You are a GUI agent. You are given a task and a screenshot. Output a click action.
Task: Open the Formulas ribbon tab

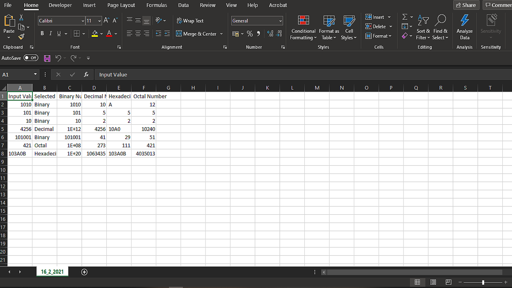[156, 5]
